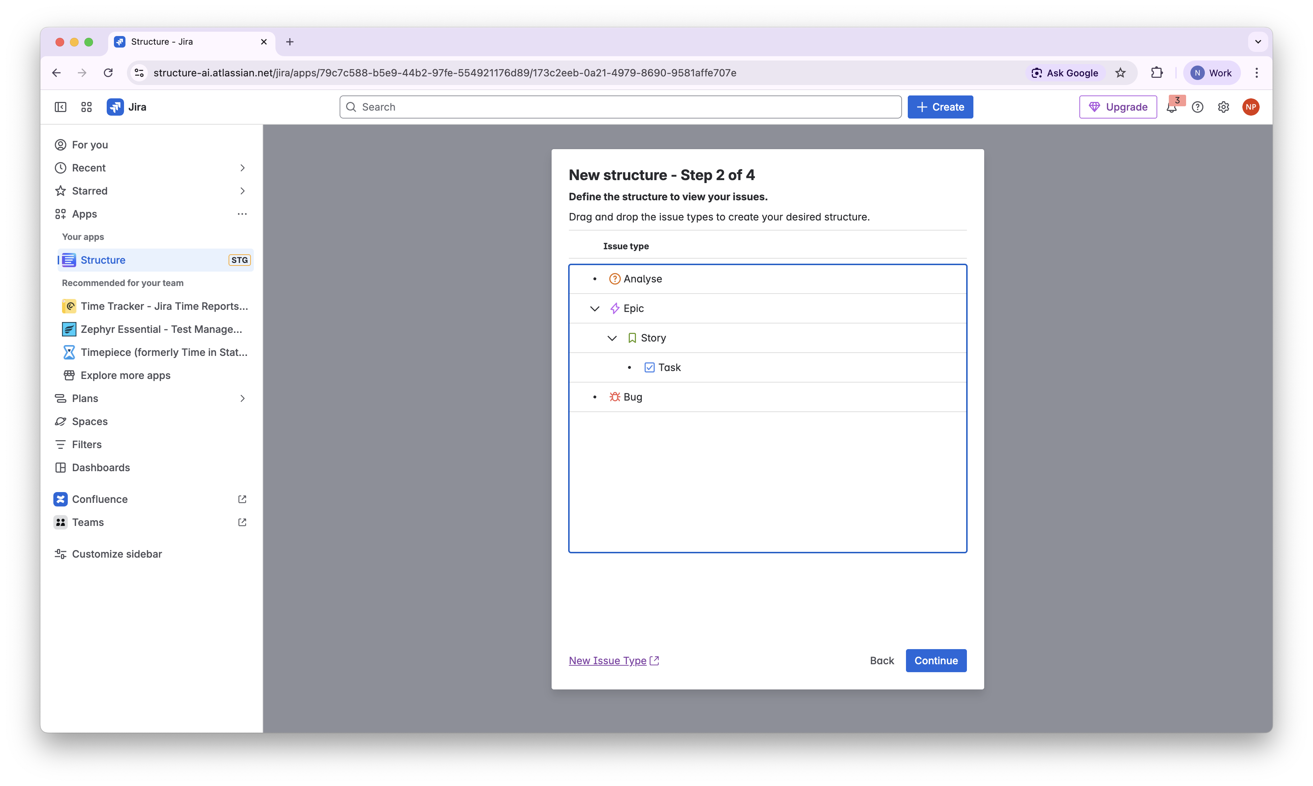Collapse the Story tree node
Image resolution: width=1313 pixels, height=786 pixels.
(x=612, y=338)
